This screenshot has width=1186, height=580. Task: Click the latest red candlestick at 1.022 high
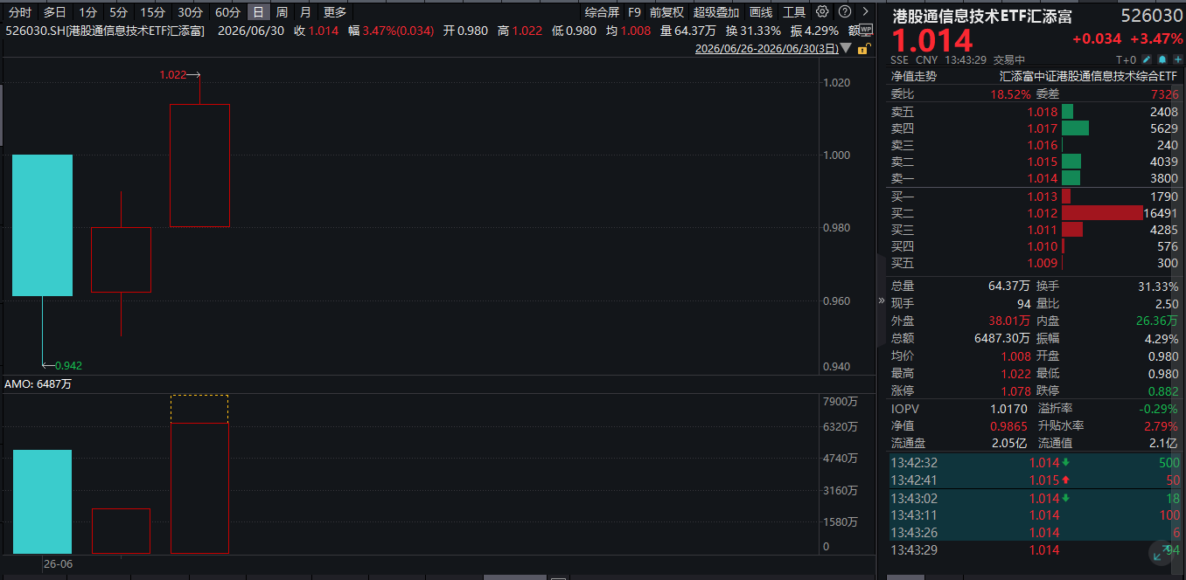pyautogui.click(x=200, y=165)
